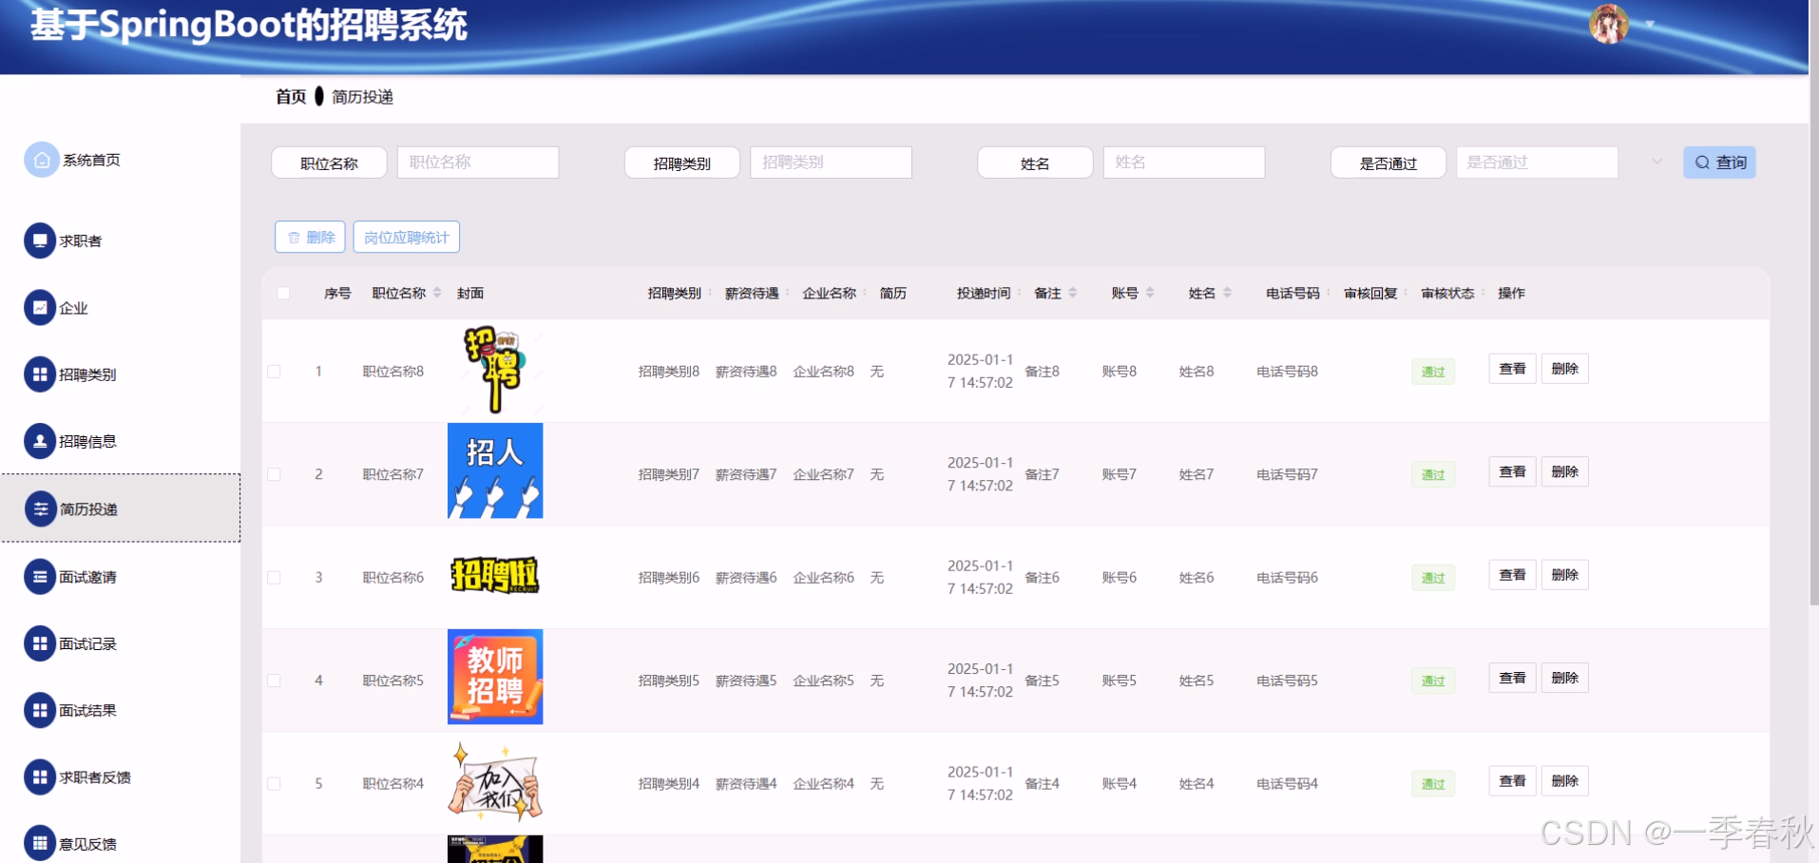Open 加入我们 cover image of 职位名称4
Screen dimensions: 1819x863
(x=495, y=780)
